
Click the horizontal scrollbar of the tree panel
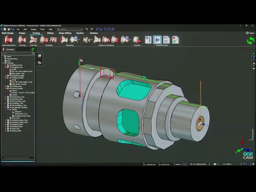[16, 158]
